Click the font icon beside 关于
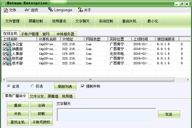This screenshot has height=128, width=192. [80, 10]
